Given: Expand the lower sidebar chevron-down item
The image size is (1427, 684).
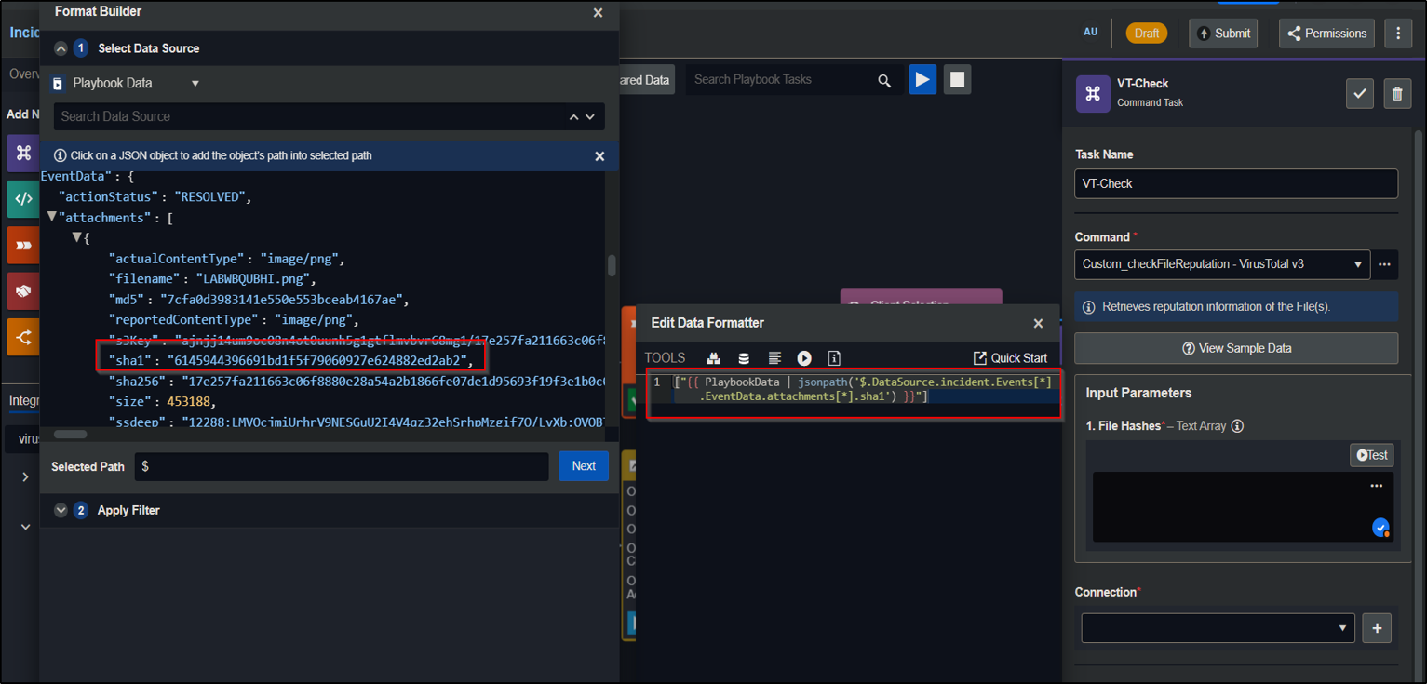Looking at the screenshot, I should (25, 527).
